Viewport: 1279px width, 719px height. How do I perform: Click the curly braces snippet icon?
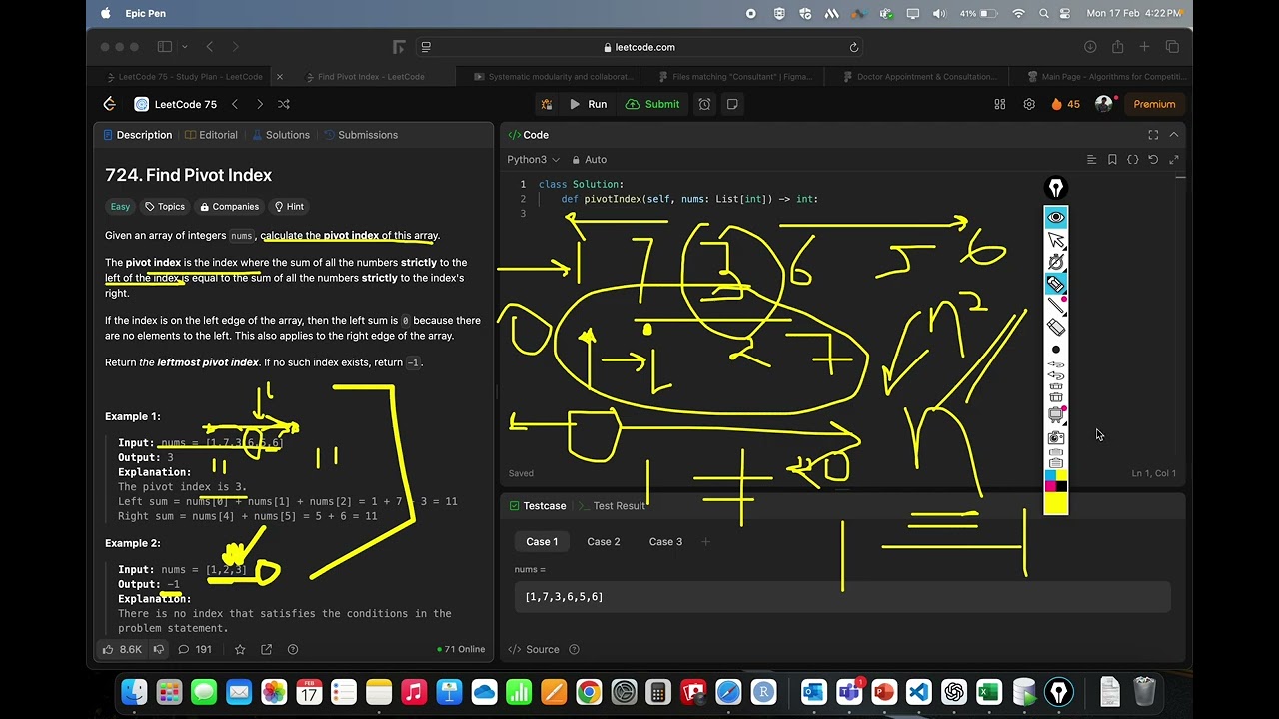(x=1132, y=160)
